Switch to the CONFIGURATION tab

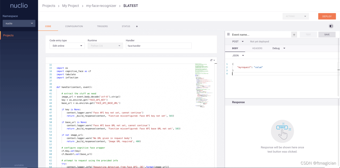[x=74, y=26]
